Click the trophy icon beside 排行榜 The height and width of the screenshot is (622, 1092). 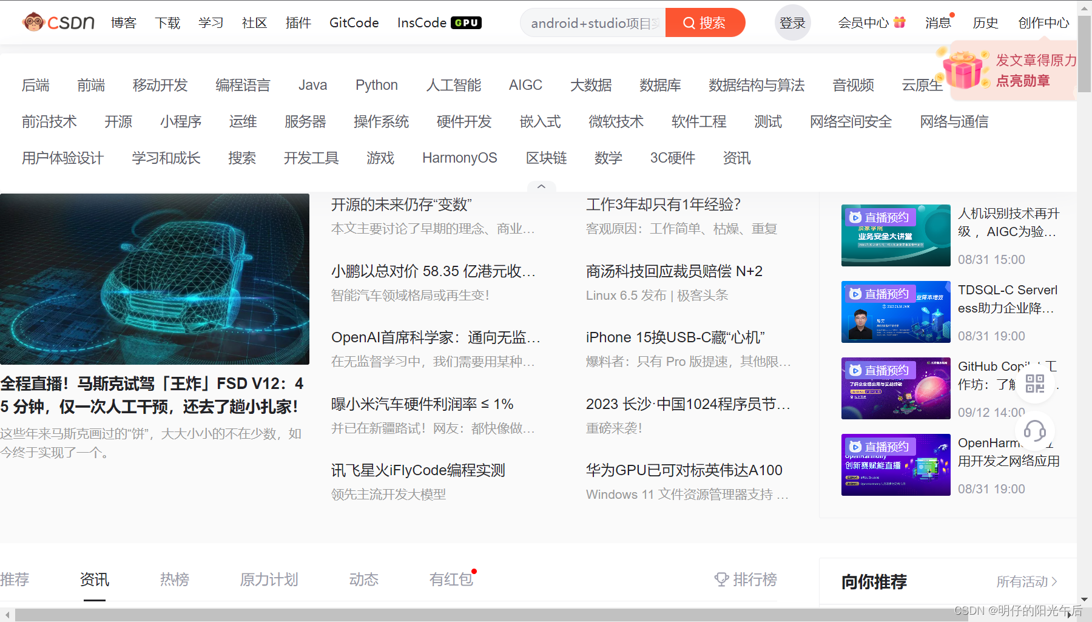coord(721,580)
